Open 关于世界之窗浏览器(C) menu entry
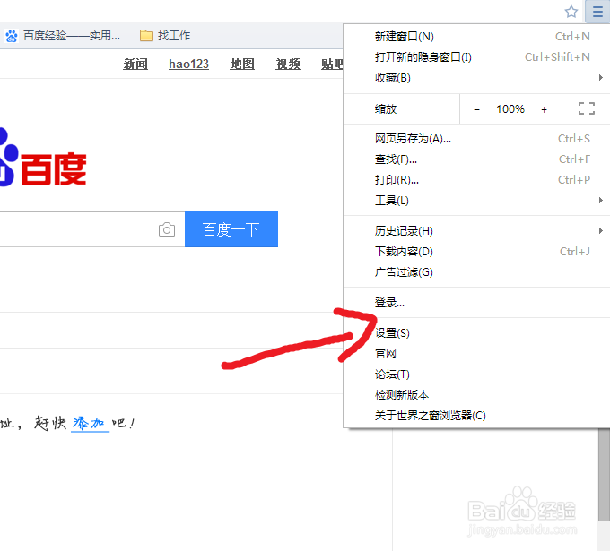Image resolution: width=610 pixels, height=551 pixels. [476, 416]
